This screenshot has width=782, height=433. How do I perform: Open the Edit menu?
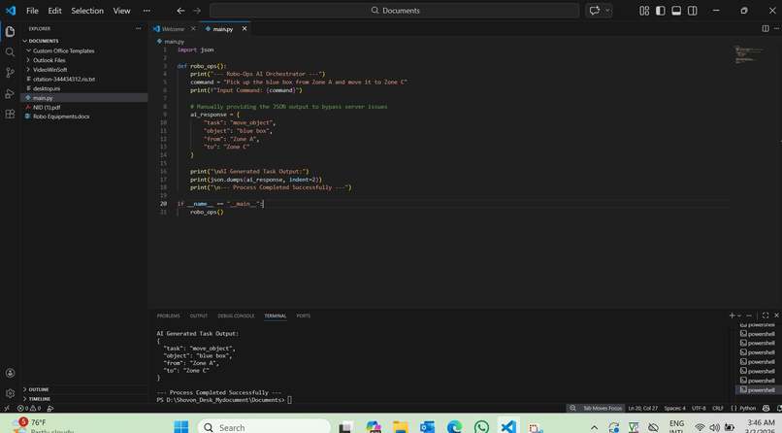click(x=55, y=11)
